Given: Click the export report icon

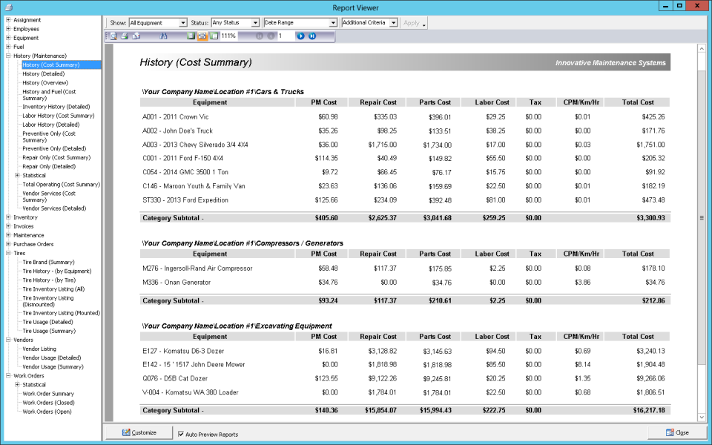Looking at the screenshot, I should pyautogui.click(x=136, y=36).
